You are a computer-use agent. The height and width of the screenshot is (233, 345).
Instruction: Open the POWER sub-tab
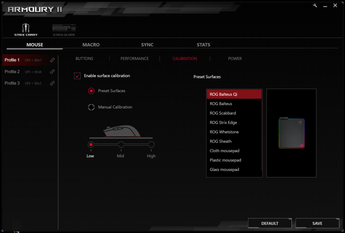235,58
